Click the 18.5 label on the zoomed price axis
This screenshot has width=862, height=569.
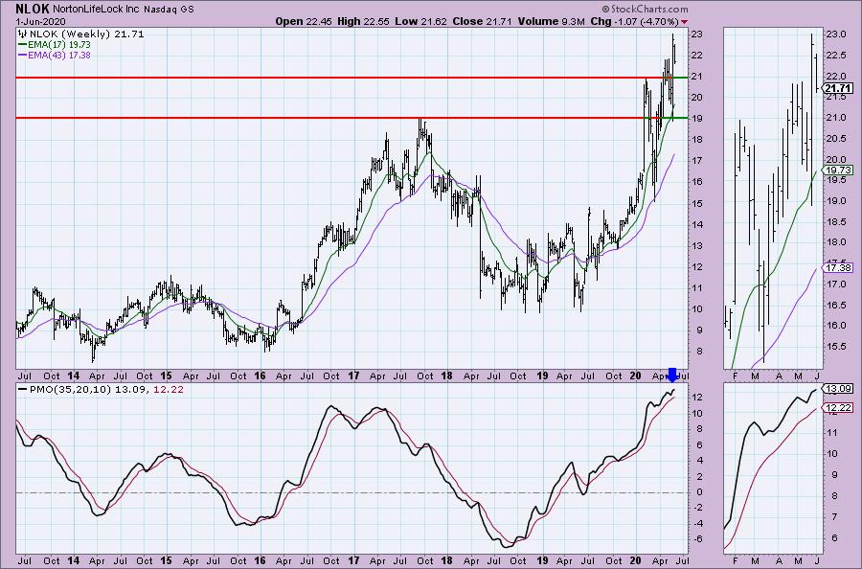[x=835, y=221]
